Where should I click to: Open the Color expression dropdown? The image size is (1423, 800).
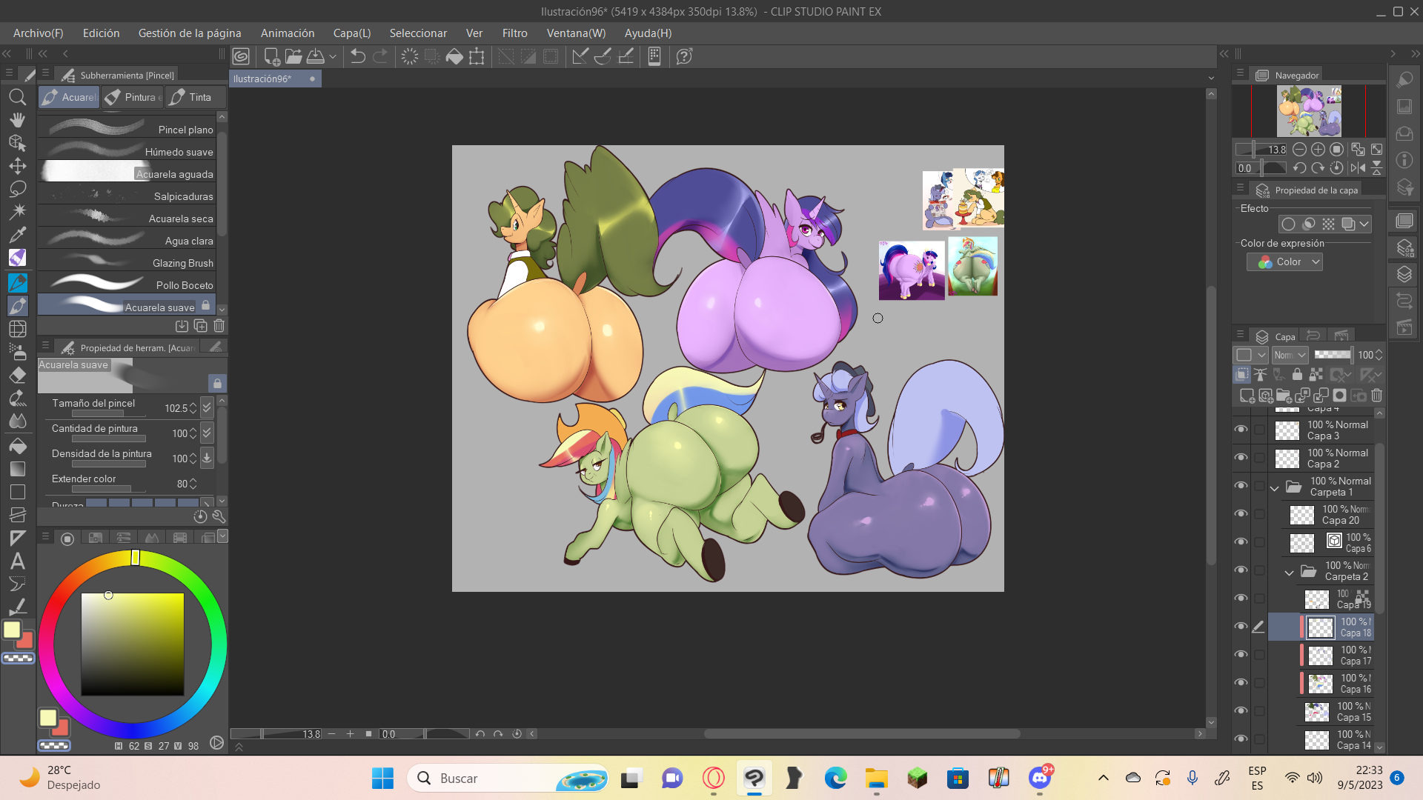[1284, 262]
